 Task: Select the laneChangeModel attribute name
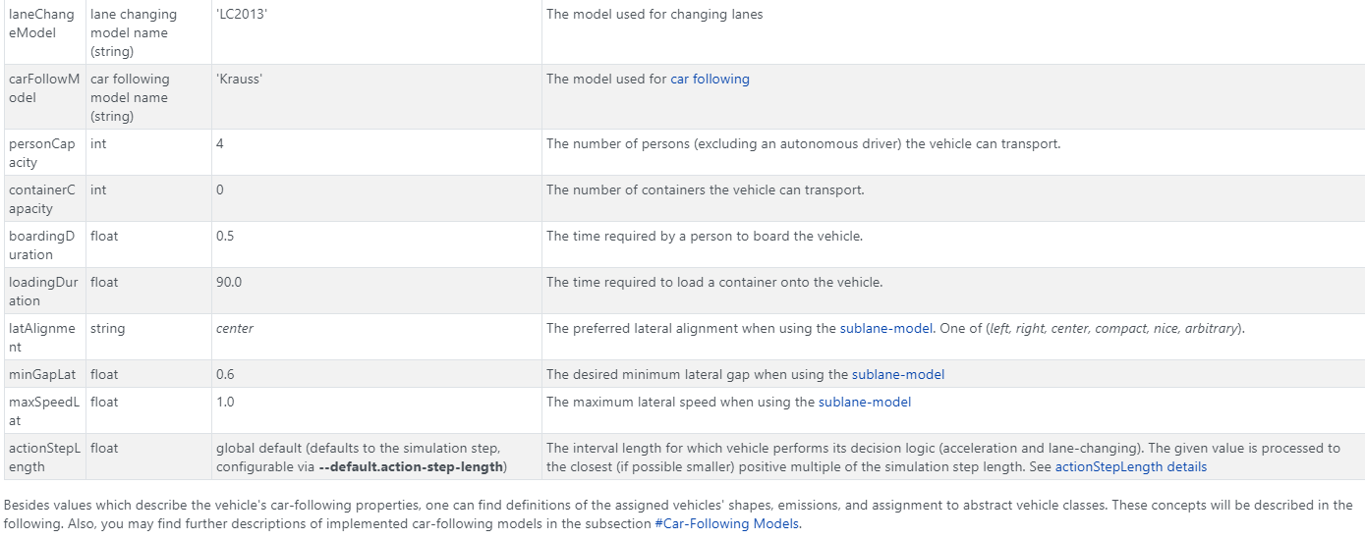pos(41,24)
